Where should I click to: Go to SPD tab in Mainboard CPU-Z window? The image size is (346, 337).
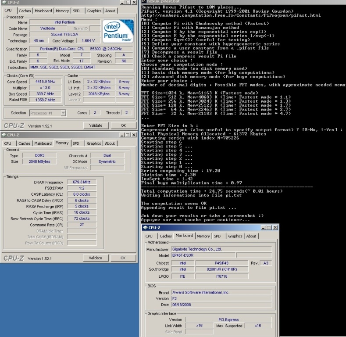click(x=218, y=236)
